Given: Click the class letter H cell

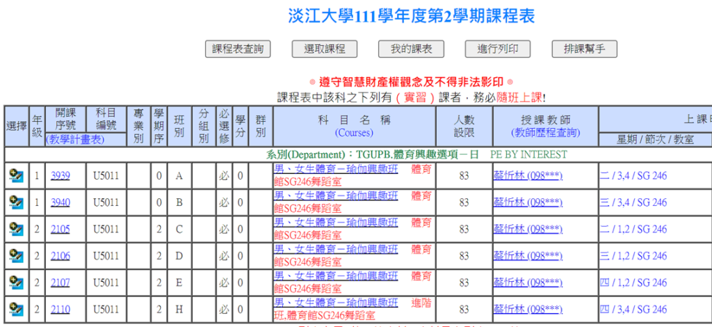Looking at the screenshot, I should [179, 310].
